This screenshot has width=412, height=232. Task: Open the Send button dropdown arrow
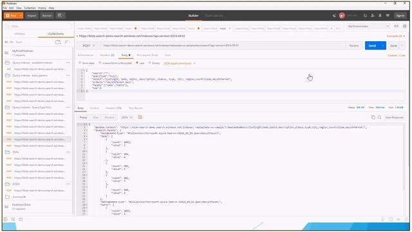pyautogui.click(x=383, y=46)
